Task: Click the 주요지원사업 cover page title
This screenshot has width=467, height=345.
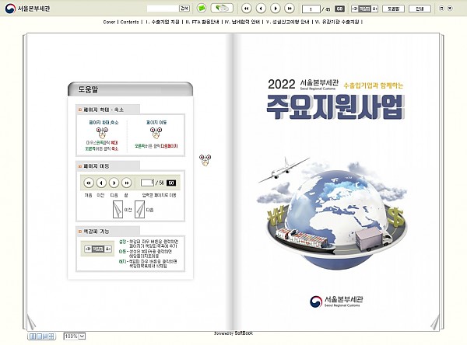Action: (x=335, y=107)
